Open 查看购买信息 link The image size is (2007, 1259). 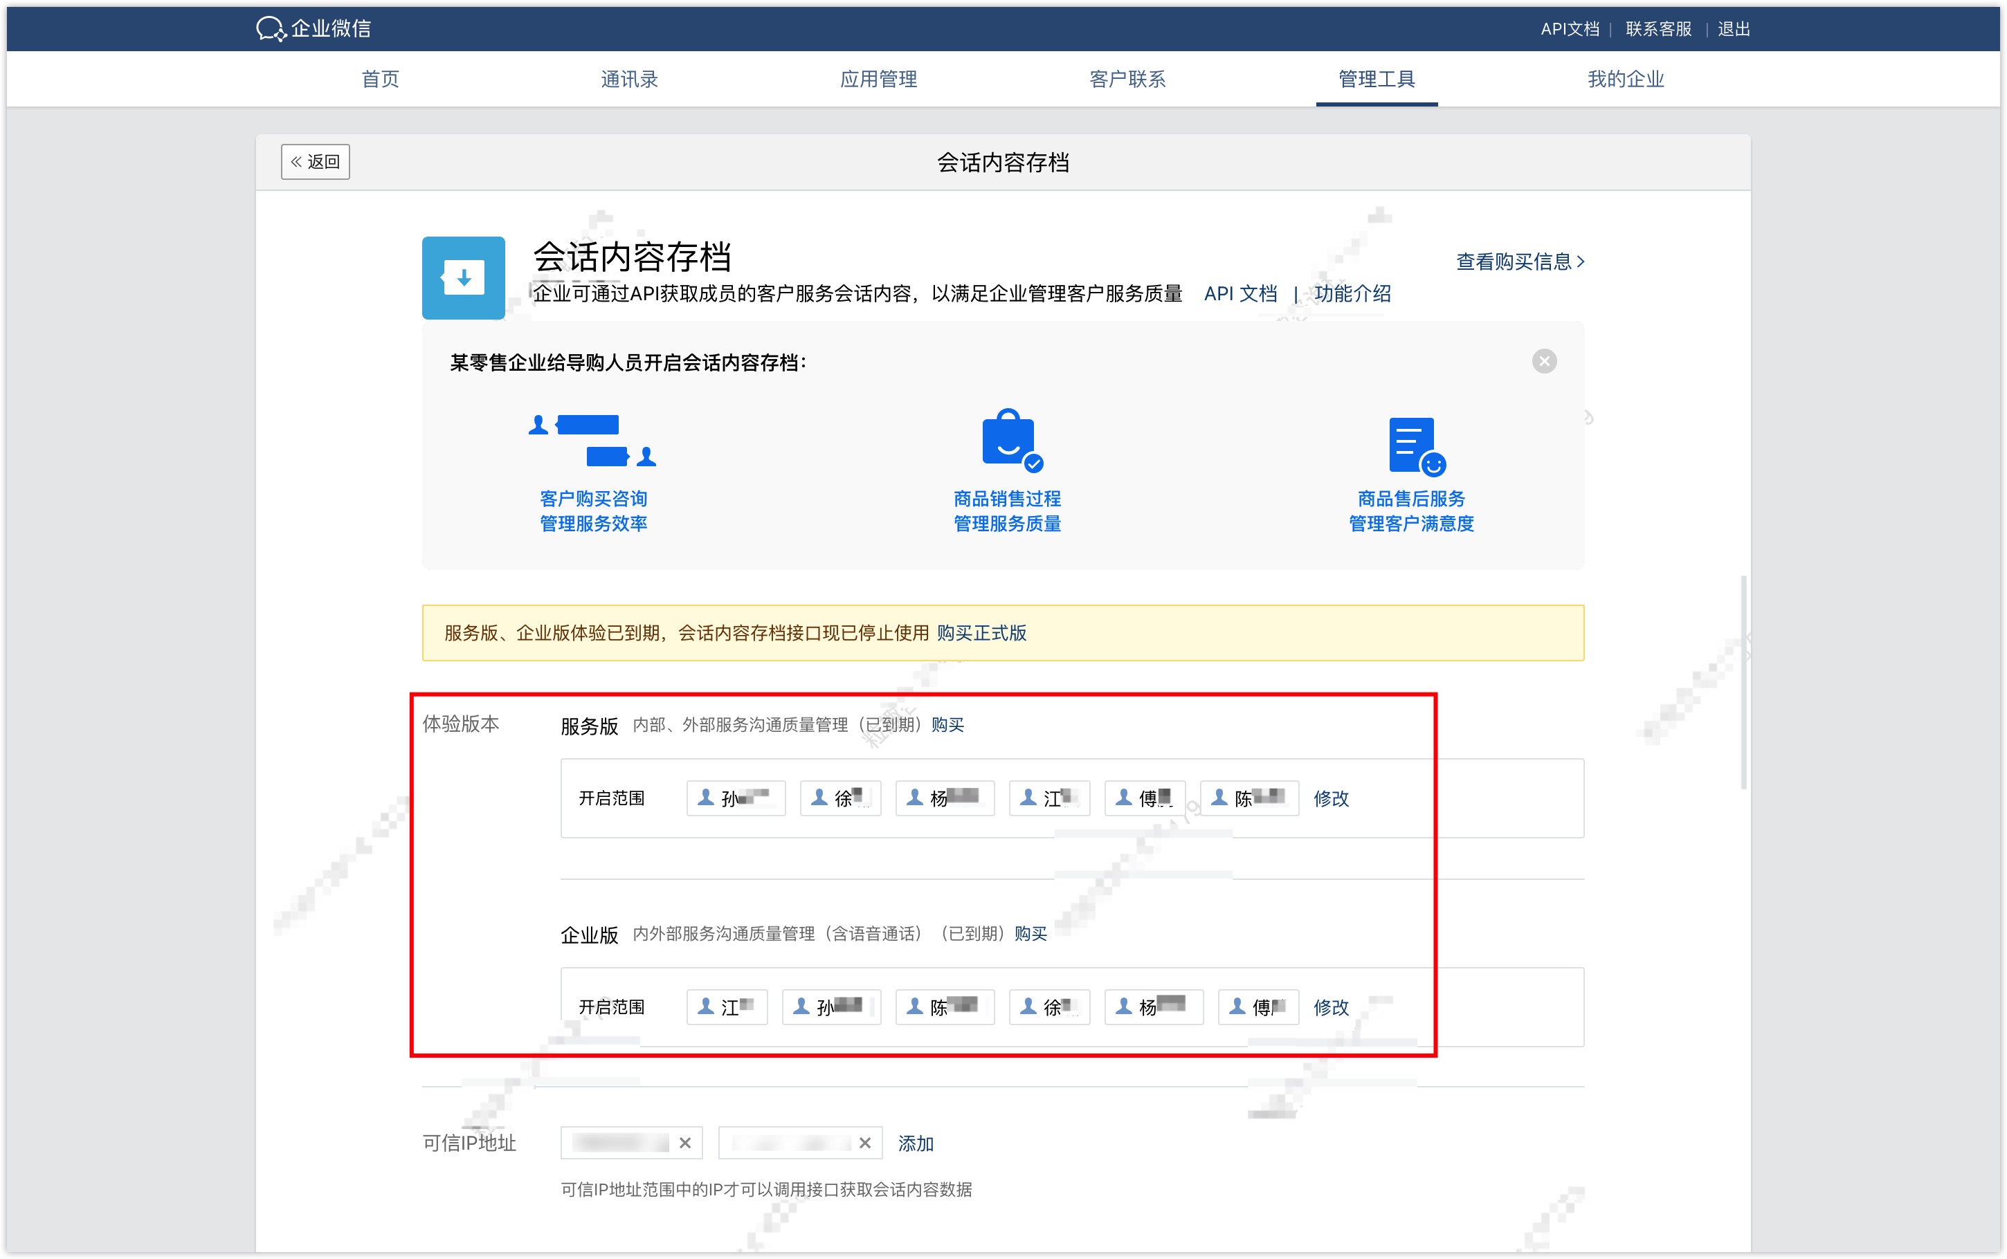pyautogui.click(x=1520, y=261)
